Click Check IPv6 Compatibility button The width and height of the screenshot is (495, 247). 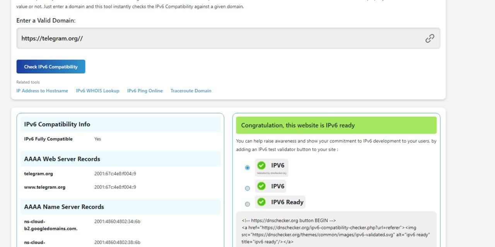pos(51,66)
